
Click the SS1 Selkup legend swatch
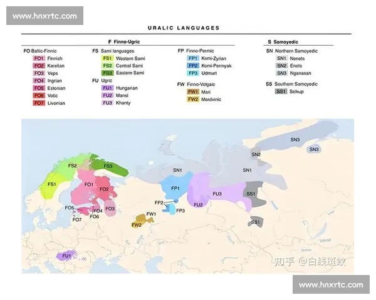(x=281, y=91)
